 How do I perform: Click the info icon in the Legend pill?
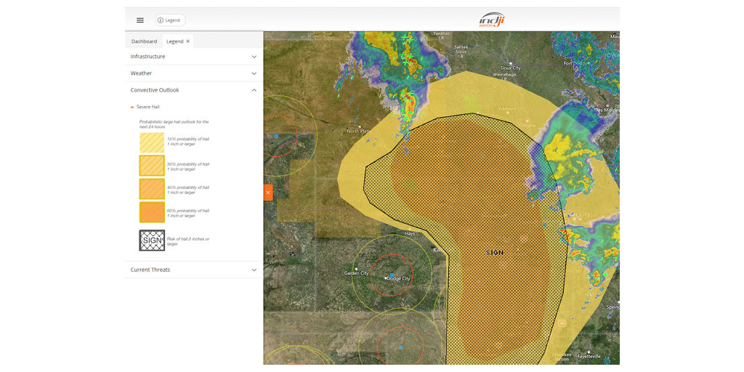point(161,20)
